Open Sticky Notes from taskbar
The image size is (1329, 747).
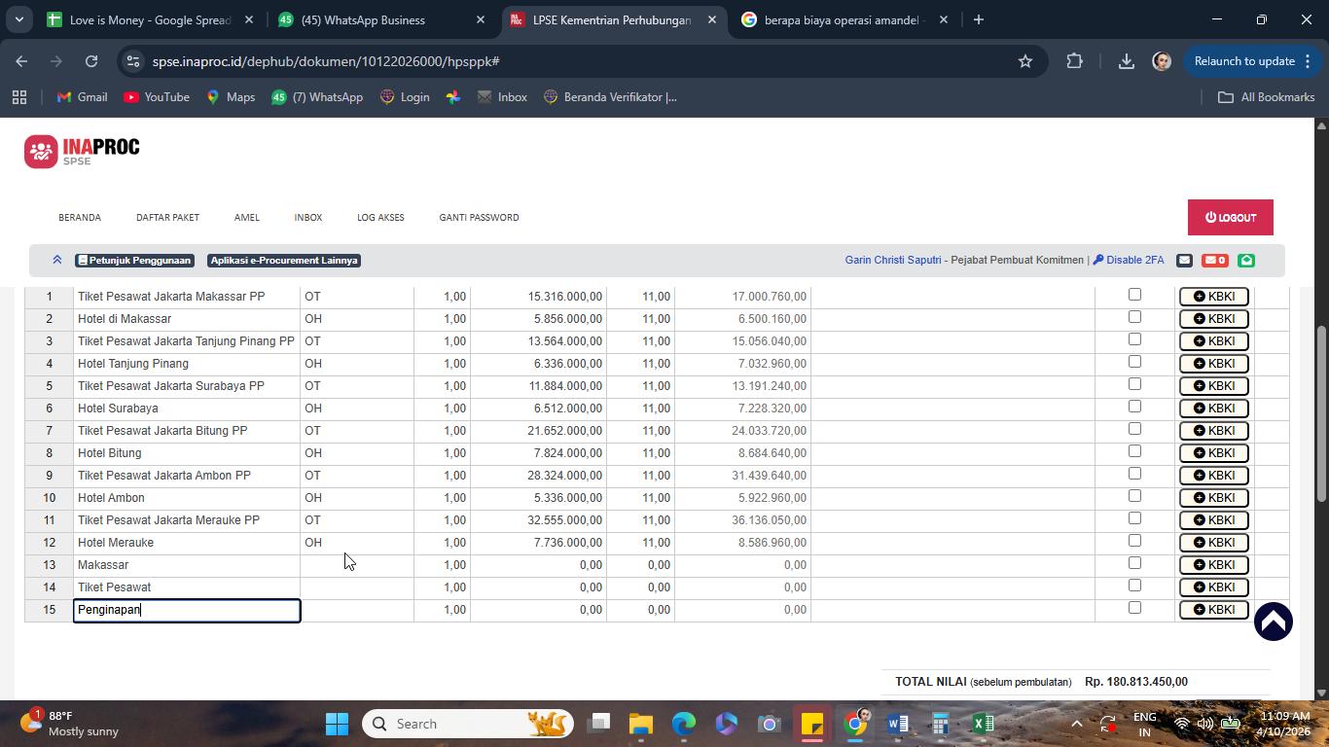[812, 724]
